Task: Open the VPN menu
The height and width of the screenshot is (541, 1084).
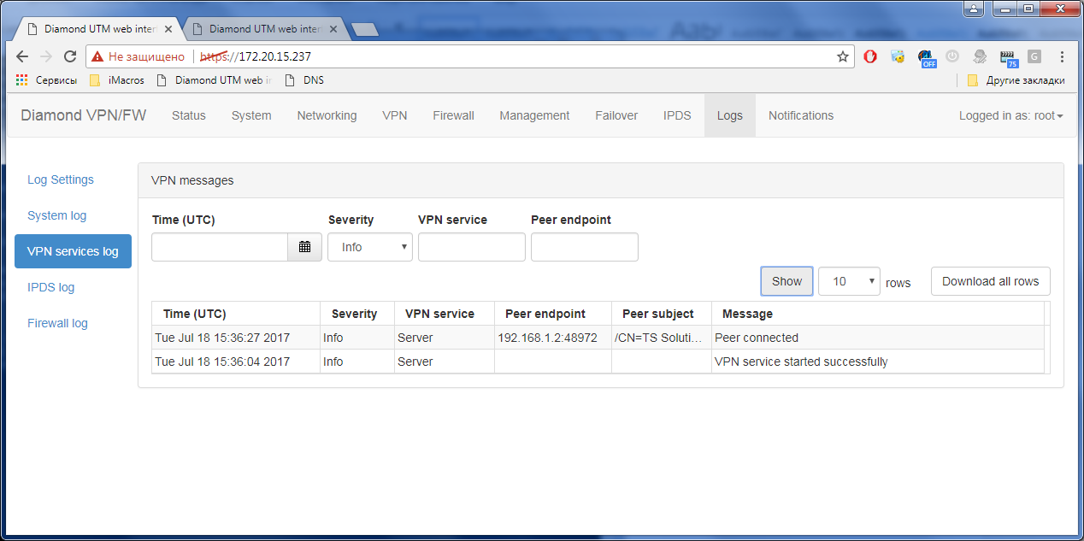Action: (x=395, y=115)
